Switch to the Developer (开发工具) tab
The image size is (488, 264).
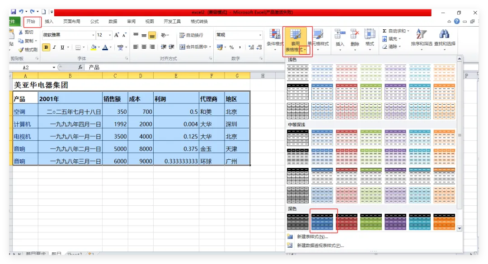coord(172,22)
